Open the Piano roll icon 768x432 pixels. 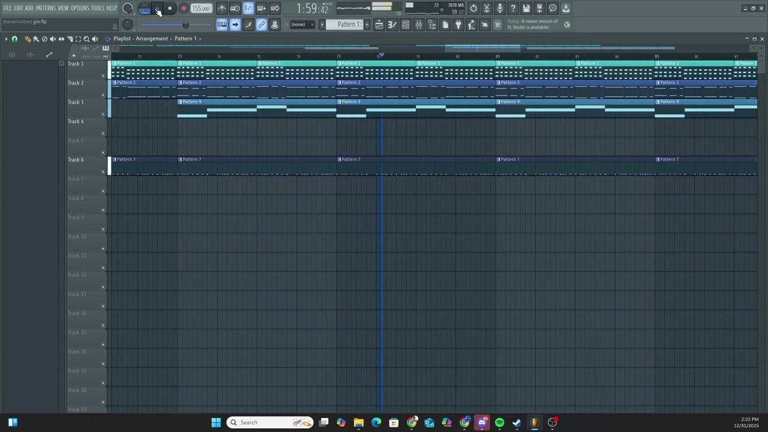pos(392,25)
